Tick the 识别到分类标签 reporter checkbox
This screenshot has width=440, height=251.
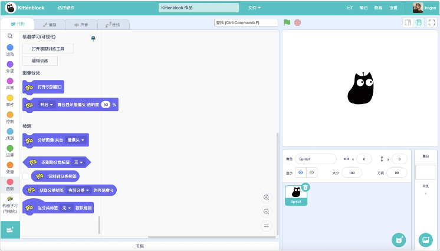pyautogui.click(x=25, y=176)
